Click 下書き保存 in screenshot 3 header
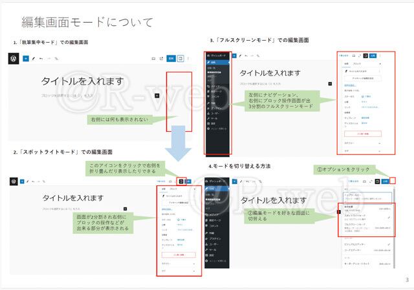 coord(343,56)
